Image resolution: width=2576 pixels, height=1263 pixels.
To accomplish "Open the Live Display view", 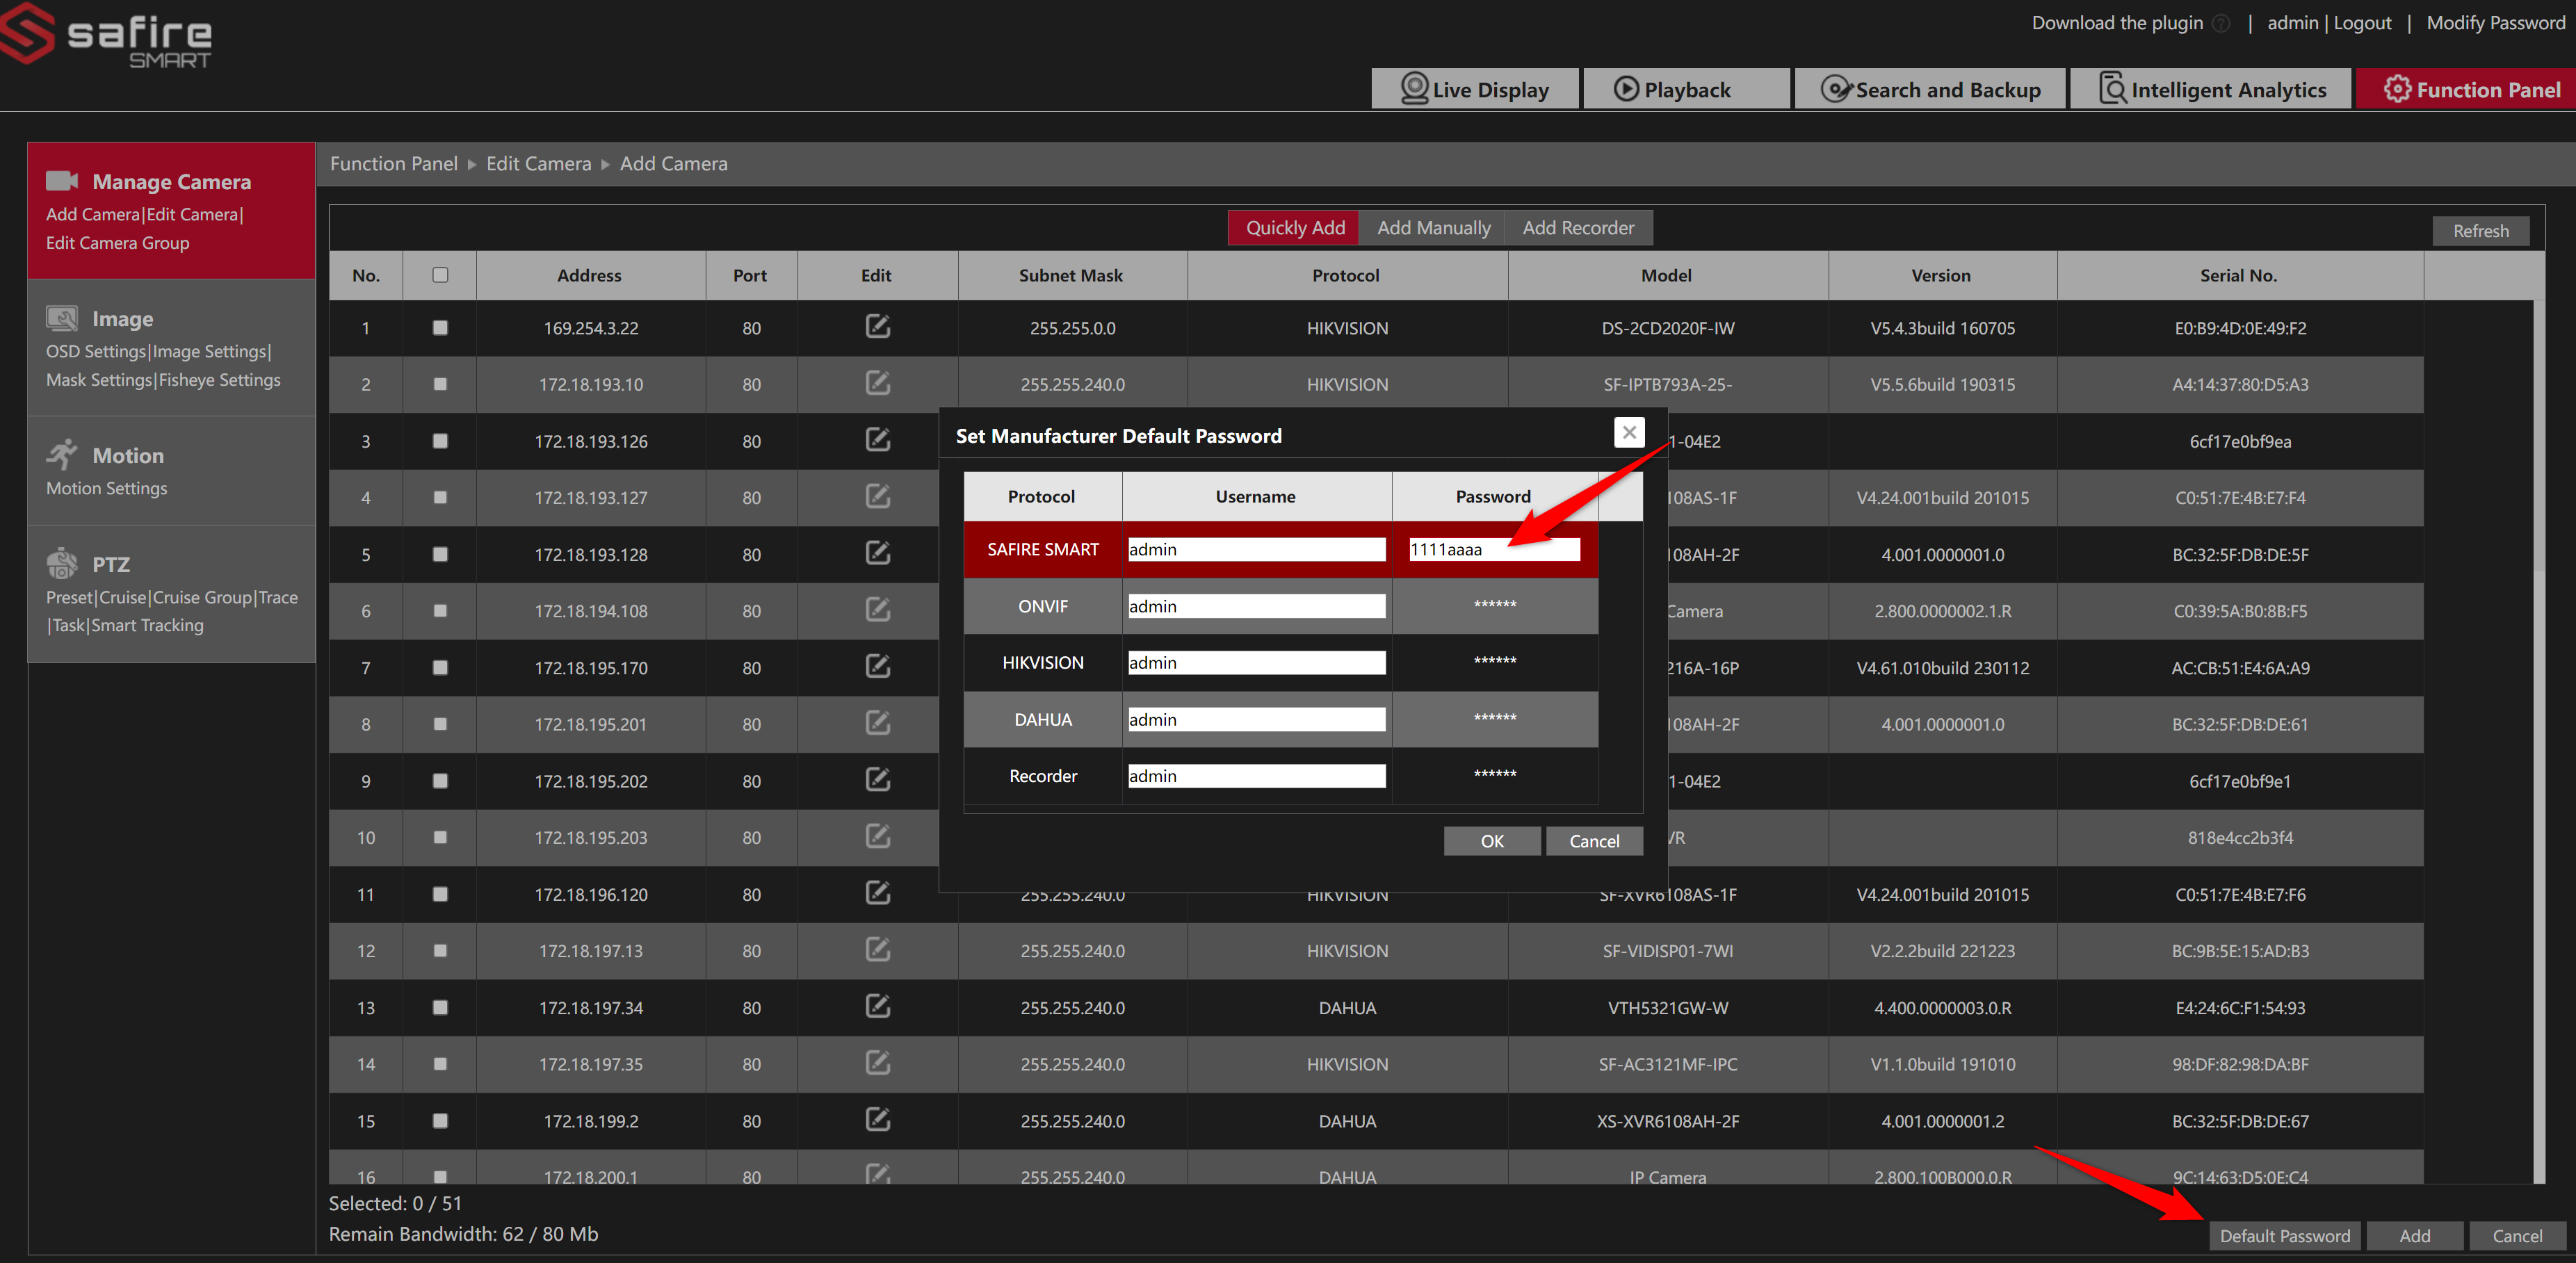I will (x=1475, y=90).
